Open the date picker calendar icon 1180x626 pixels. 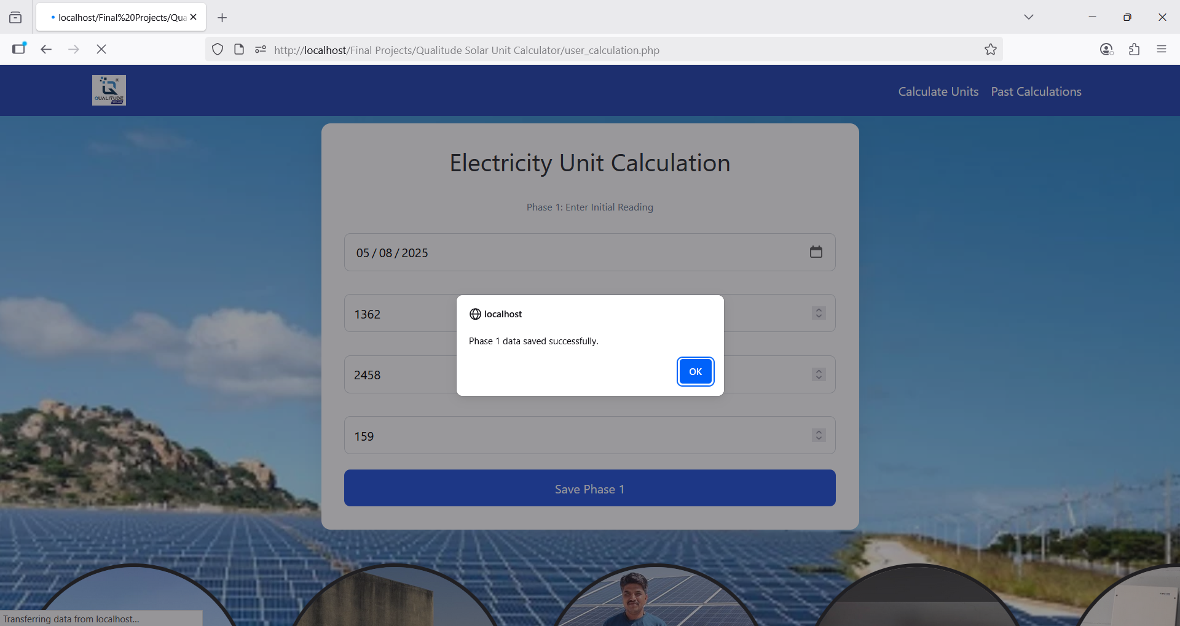click(x=816, y=252)
